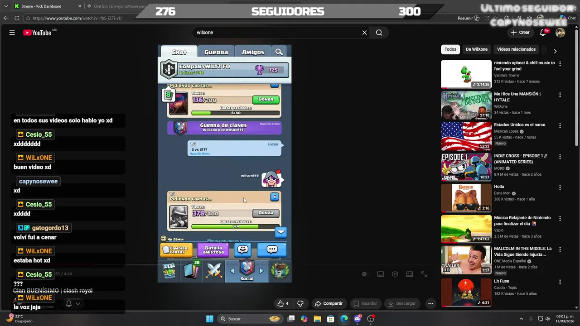The image size is (580, 326).
Task: Select the Chat tab in game
Action: (179, 52)
